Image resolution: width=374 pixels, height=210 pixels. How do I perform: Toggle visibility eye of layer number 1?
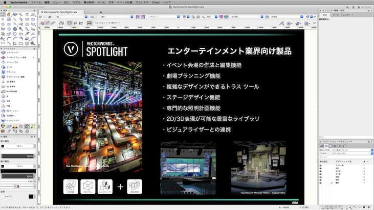point(321,166)
